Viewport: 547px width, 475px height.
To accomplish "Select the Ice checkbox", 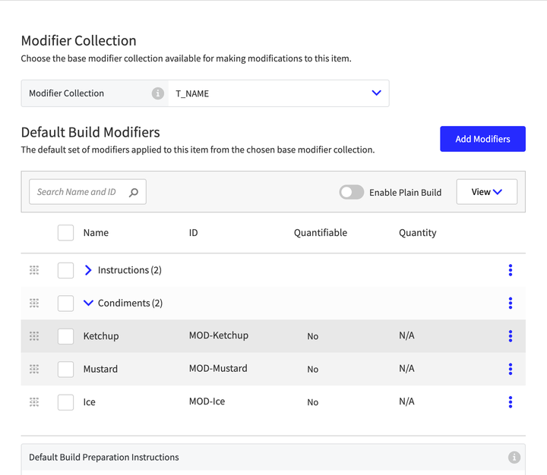I will pos(65,402).
